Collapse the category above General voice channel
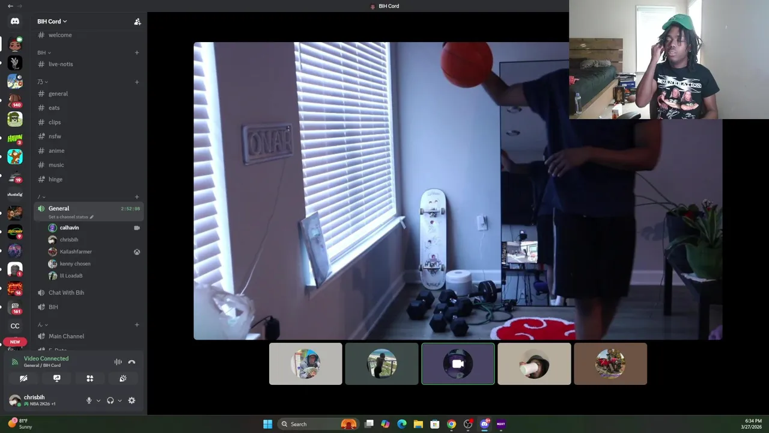Screen dimensions: 769x433 click(41, 197)
